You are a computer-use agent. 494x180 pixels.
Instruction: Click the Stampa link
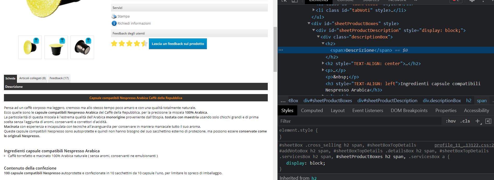coord(124,16)
